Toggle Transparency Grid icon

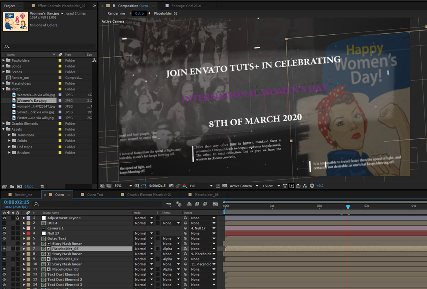pyautogui.click(x=225, y=186)
